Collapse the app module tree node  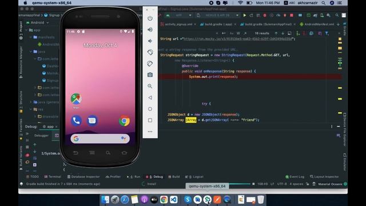tap(26, 30)
